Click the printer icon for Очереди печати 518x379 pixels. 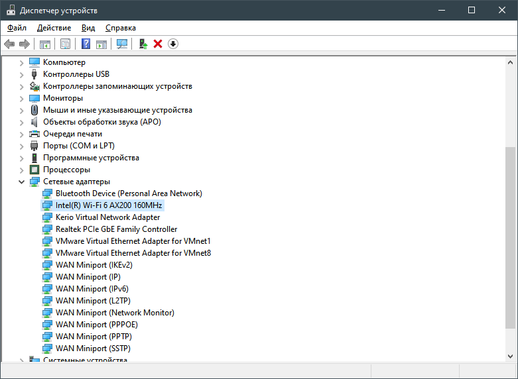click(x=34, y=134)
